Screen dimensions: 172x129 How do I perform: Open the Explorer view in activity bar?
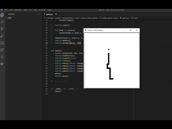pyautogui.click(x=2, y=15)
